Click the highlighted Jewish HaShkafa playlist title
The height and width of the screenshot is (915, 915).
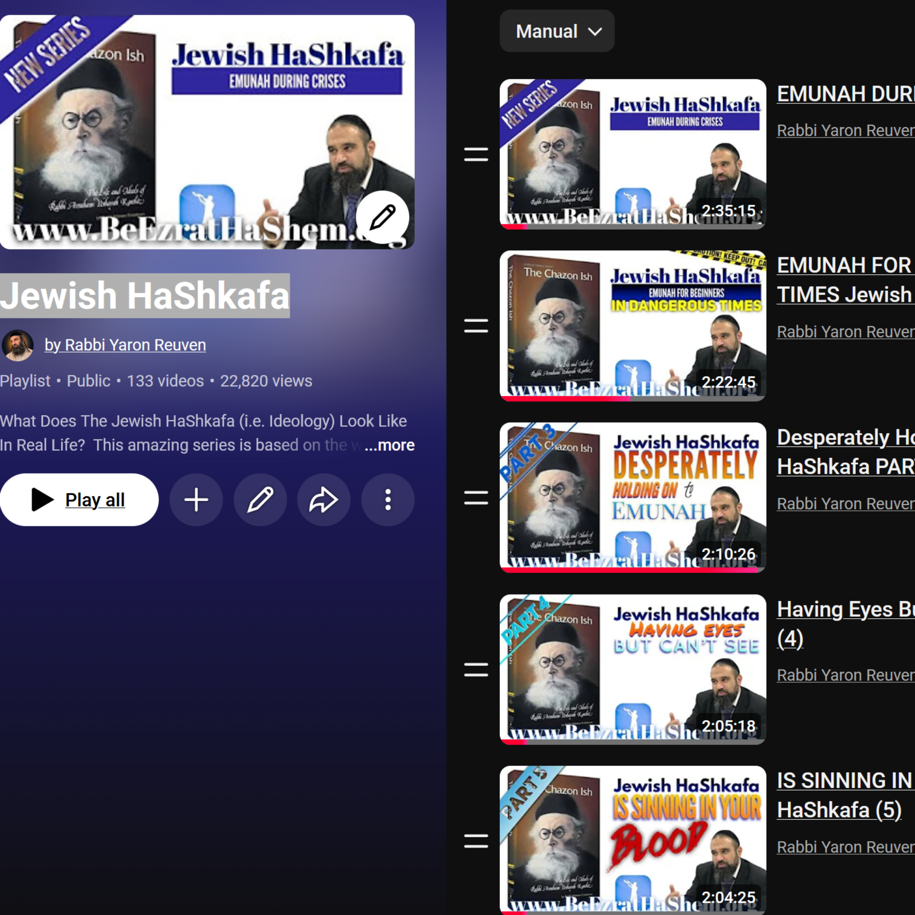coord(145,296)
